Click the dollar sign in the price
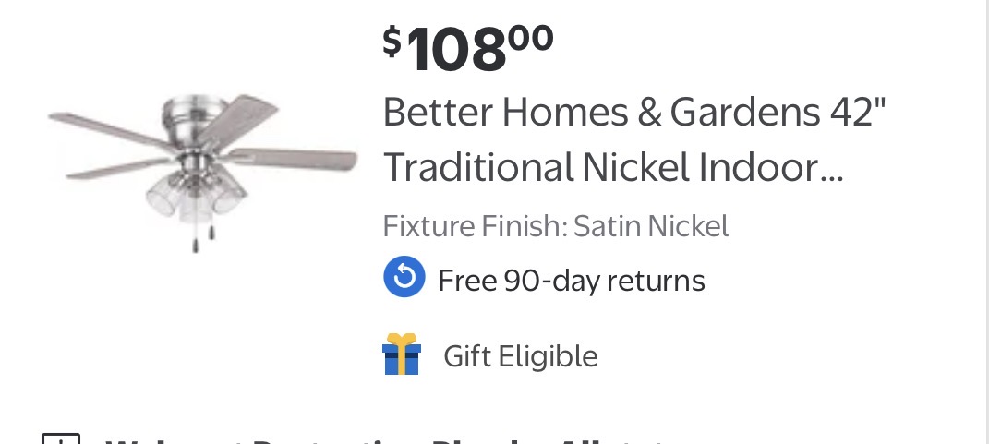This screenshot has width=989, height=444. (x=392, y=40)
